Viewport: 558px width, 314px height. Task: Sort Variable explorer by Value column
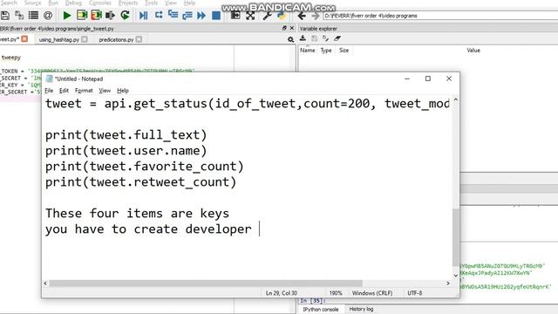coord(473,51)
